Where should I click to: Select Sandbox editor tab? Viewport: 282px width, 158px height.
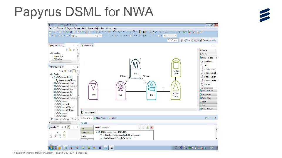coord(87,46)
